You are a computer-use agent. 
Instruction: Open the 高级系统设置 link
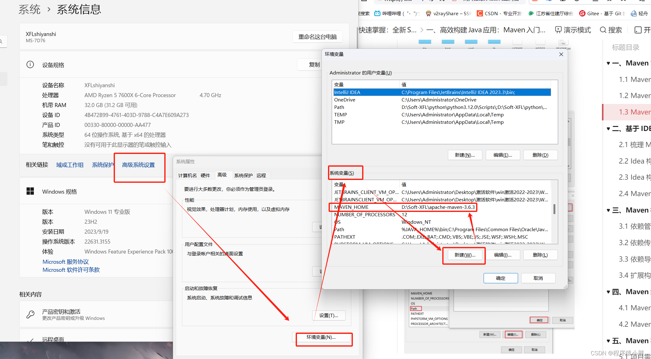[139, 165]
